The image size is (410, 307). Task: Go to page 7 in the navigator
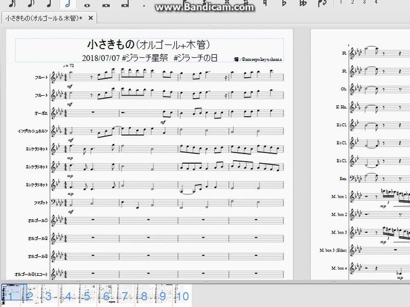coord(125,296)
